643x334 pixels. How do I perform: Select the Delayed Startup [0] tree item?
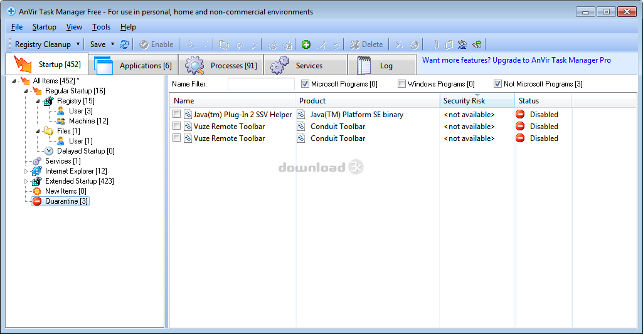[86, 151]
